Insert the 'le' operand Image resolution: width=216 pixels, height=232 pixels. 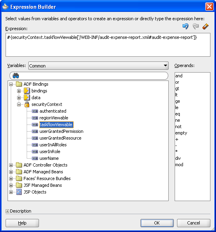pyautogui.click(x=177, y=107)
